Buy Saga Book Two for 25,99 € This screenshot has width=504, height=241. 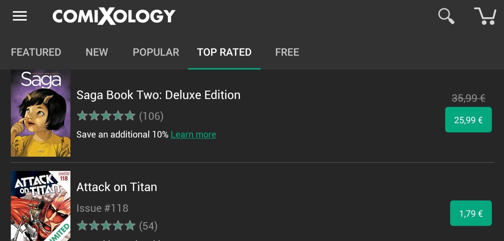coord(468,120)
